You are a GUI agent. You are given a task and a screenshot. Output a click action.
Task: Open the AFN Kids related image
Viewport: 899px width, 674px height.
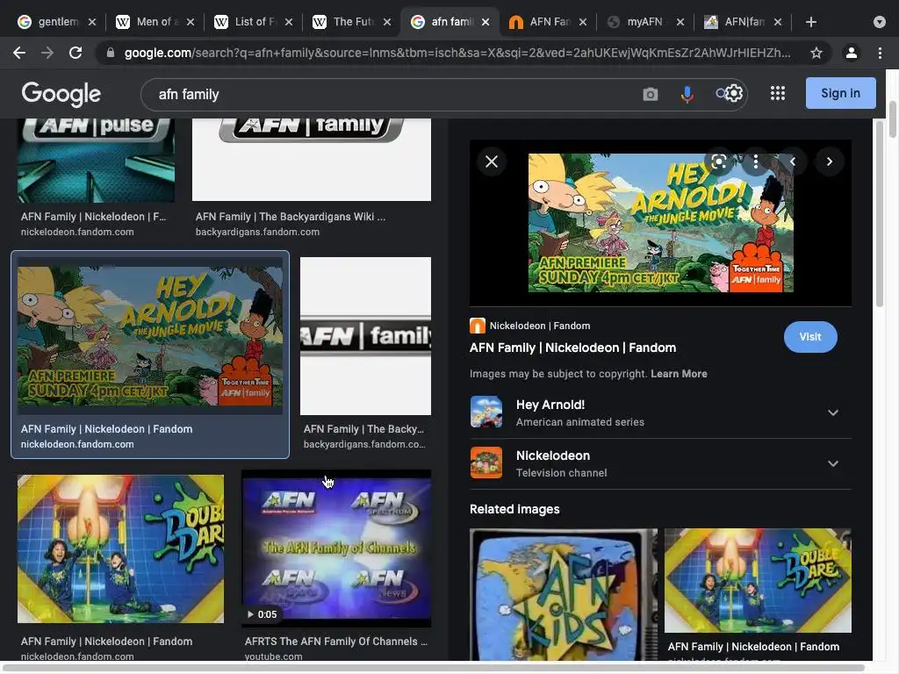click(564, 594)
